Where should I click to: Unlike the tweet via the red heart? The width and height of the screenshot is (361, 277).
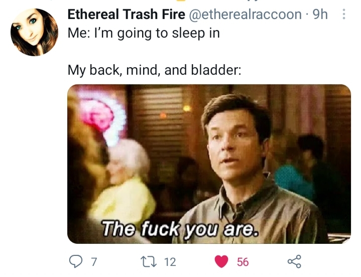click(x=221, y=262)
